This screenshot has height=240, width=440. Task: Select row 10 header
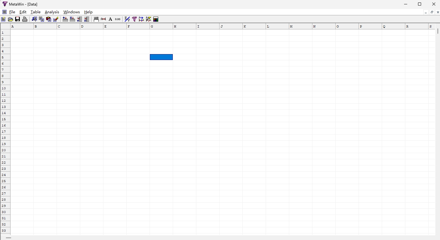(5, 88)
